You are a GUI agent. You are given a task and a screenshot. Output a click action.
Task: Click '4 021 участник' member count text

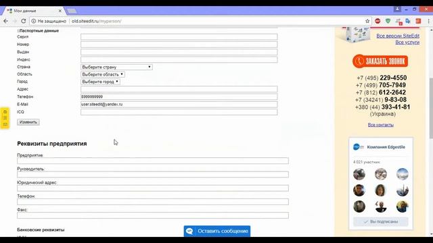click(367, 162)
